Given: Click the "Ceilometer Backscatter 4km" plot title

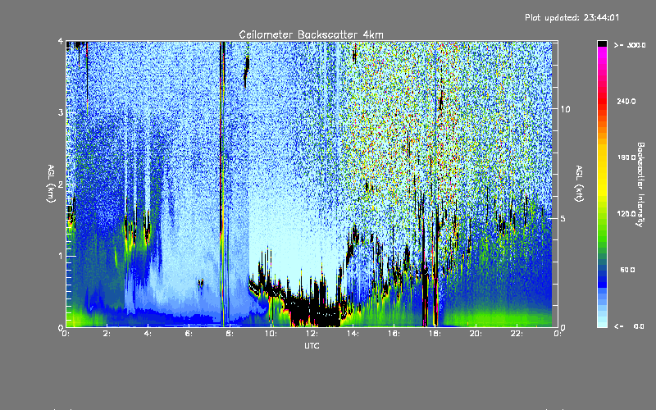Looking at the screenshot, I should tap(311, 34).
